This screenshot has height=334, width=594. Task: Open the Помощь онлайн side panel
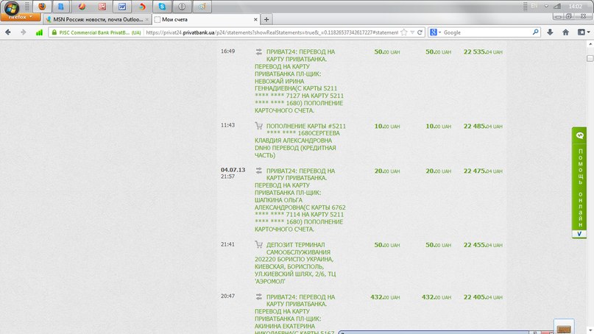click(579, 182)
